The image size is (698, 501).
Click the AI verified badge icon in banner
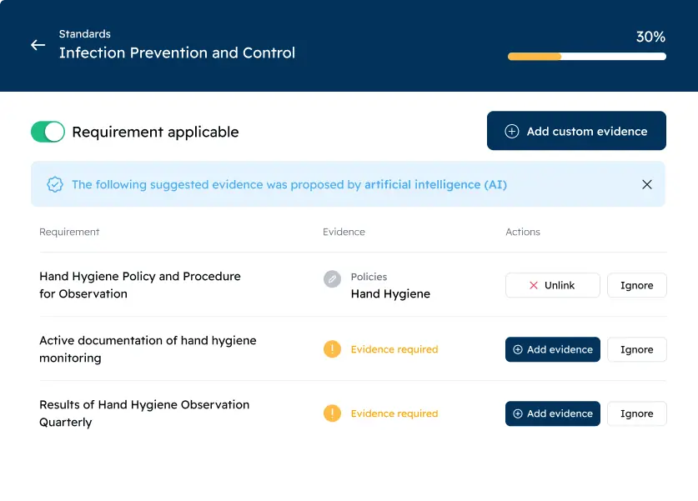point(55,185)
